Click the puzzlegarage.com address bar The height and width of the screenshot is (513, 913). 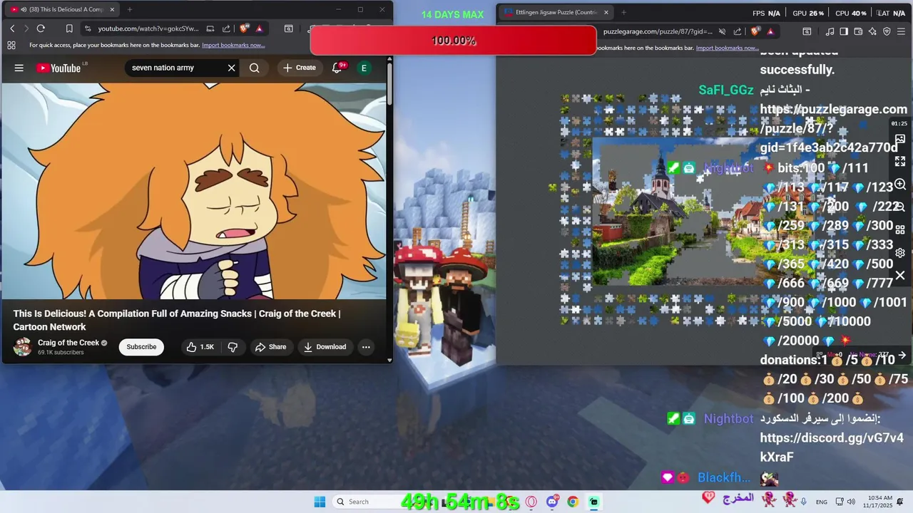[x=658, y=31]
